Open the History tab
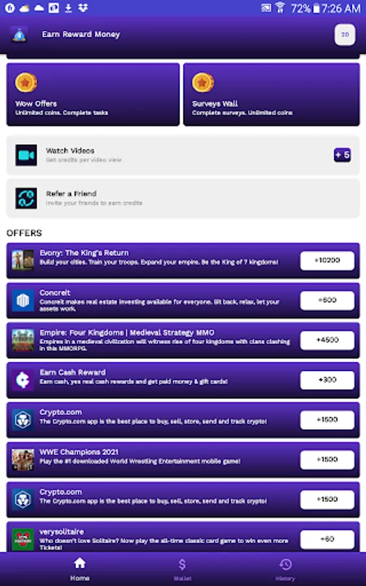366x586 pixels. [285, 569]
